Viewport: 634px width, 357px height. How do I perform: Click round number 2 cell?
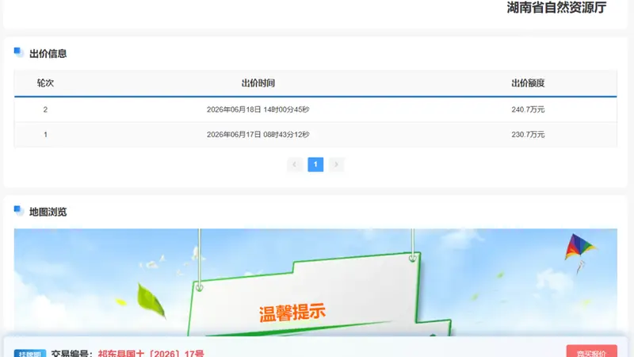tap(45, 109)
